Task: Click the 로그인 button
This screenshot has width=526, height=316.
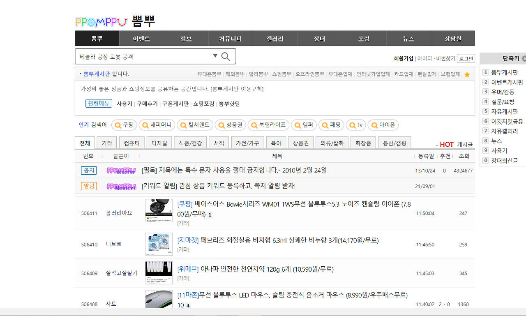Action: click(x=466, y=59)
